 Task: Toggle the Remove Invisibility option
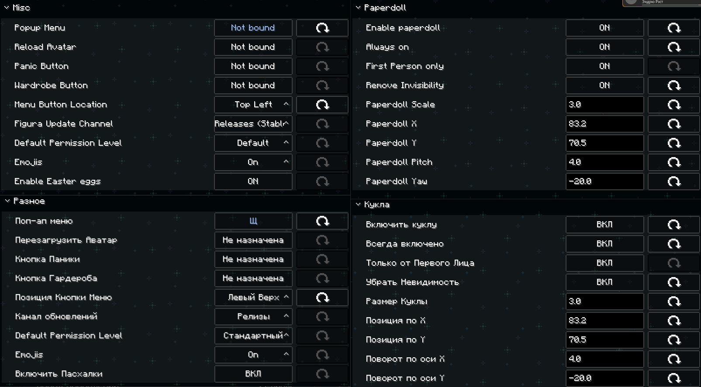tap(604, 86)
